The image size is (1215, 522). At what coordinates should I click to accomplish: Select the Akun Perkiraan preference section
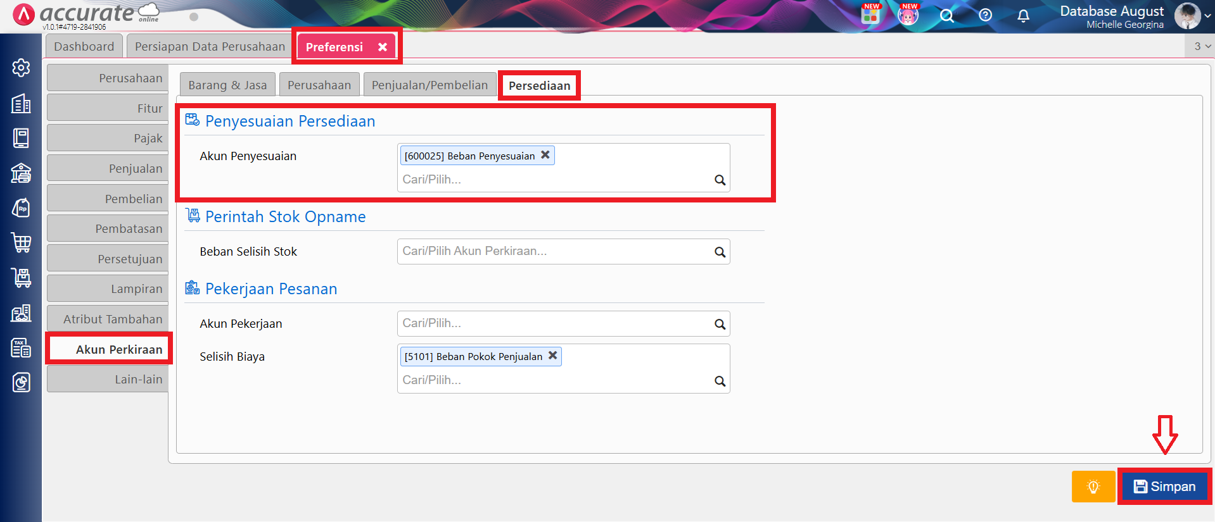tap(109, 349)
